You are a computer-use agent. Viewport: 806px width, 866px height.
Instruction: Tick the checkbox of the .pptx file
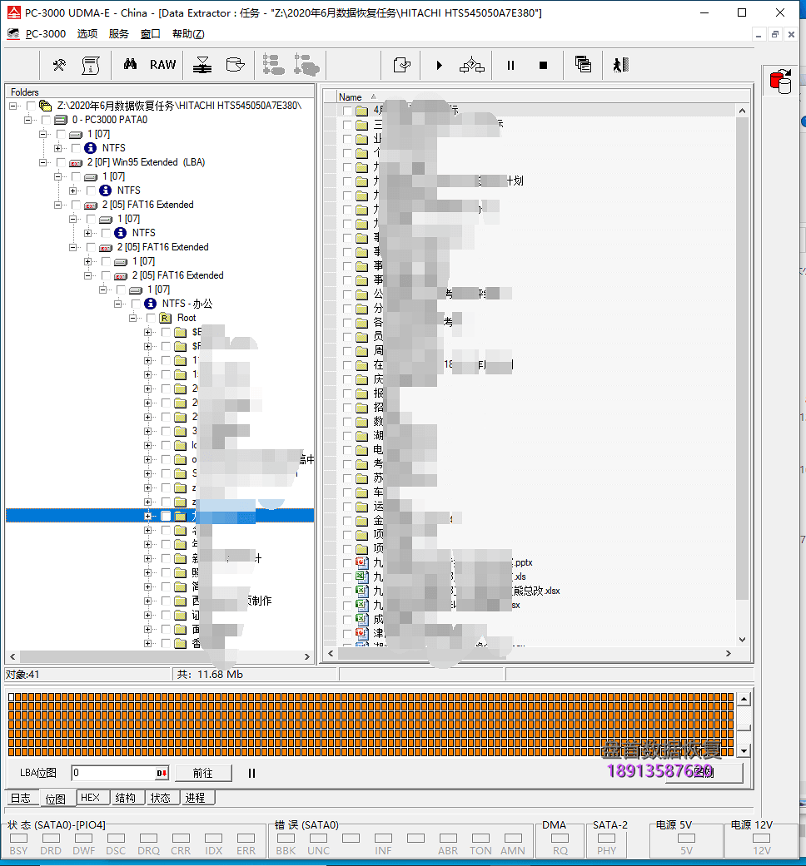347,563
